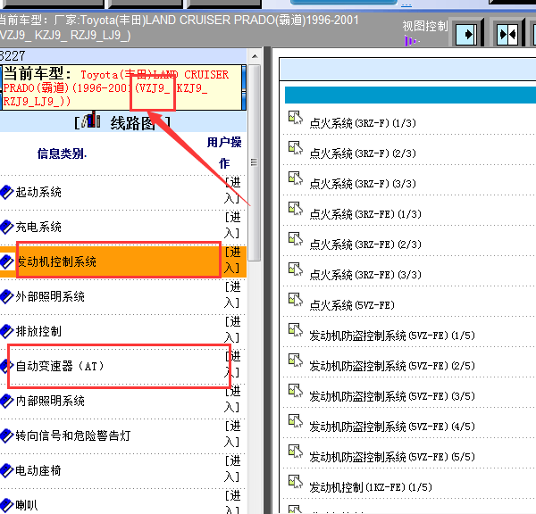
Task: Click the book icon beside 内部照明系统
Action: (7, 401)
